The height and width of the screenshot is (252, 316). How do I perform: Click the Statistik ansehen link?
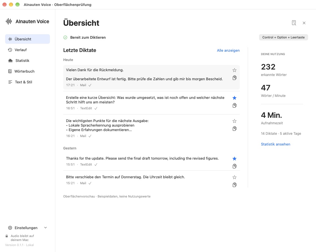(x=275, y=144)
